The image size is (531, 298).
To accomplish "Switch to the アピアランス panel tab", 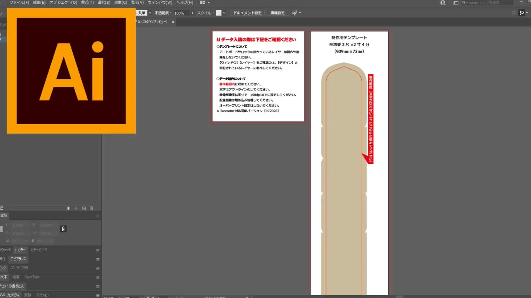I will [x=18, y=259].
